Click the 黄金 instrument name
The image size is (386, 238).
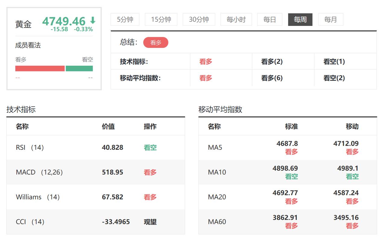[23, 24]
